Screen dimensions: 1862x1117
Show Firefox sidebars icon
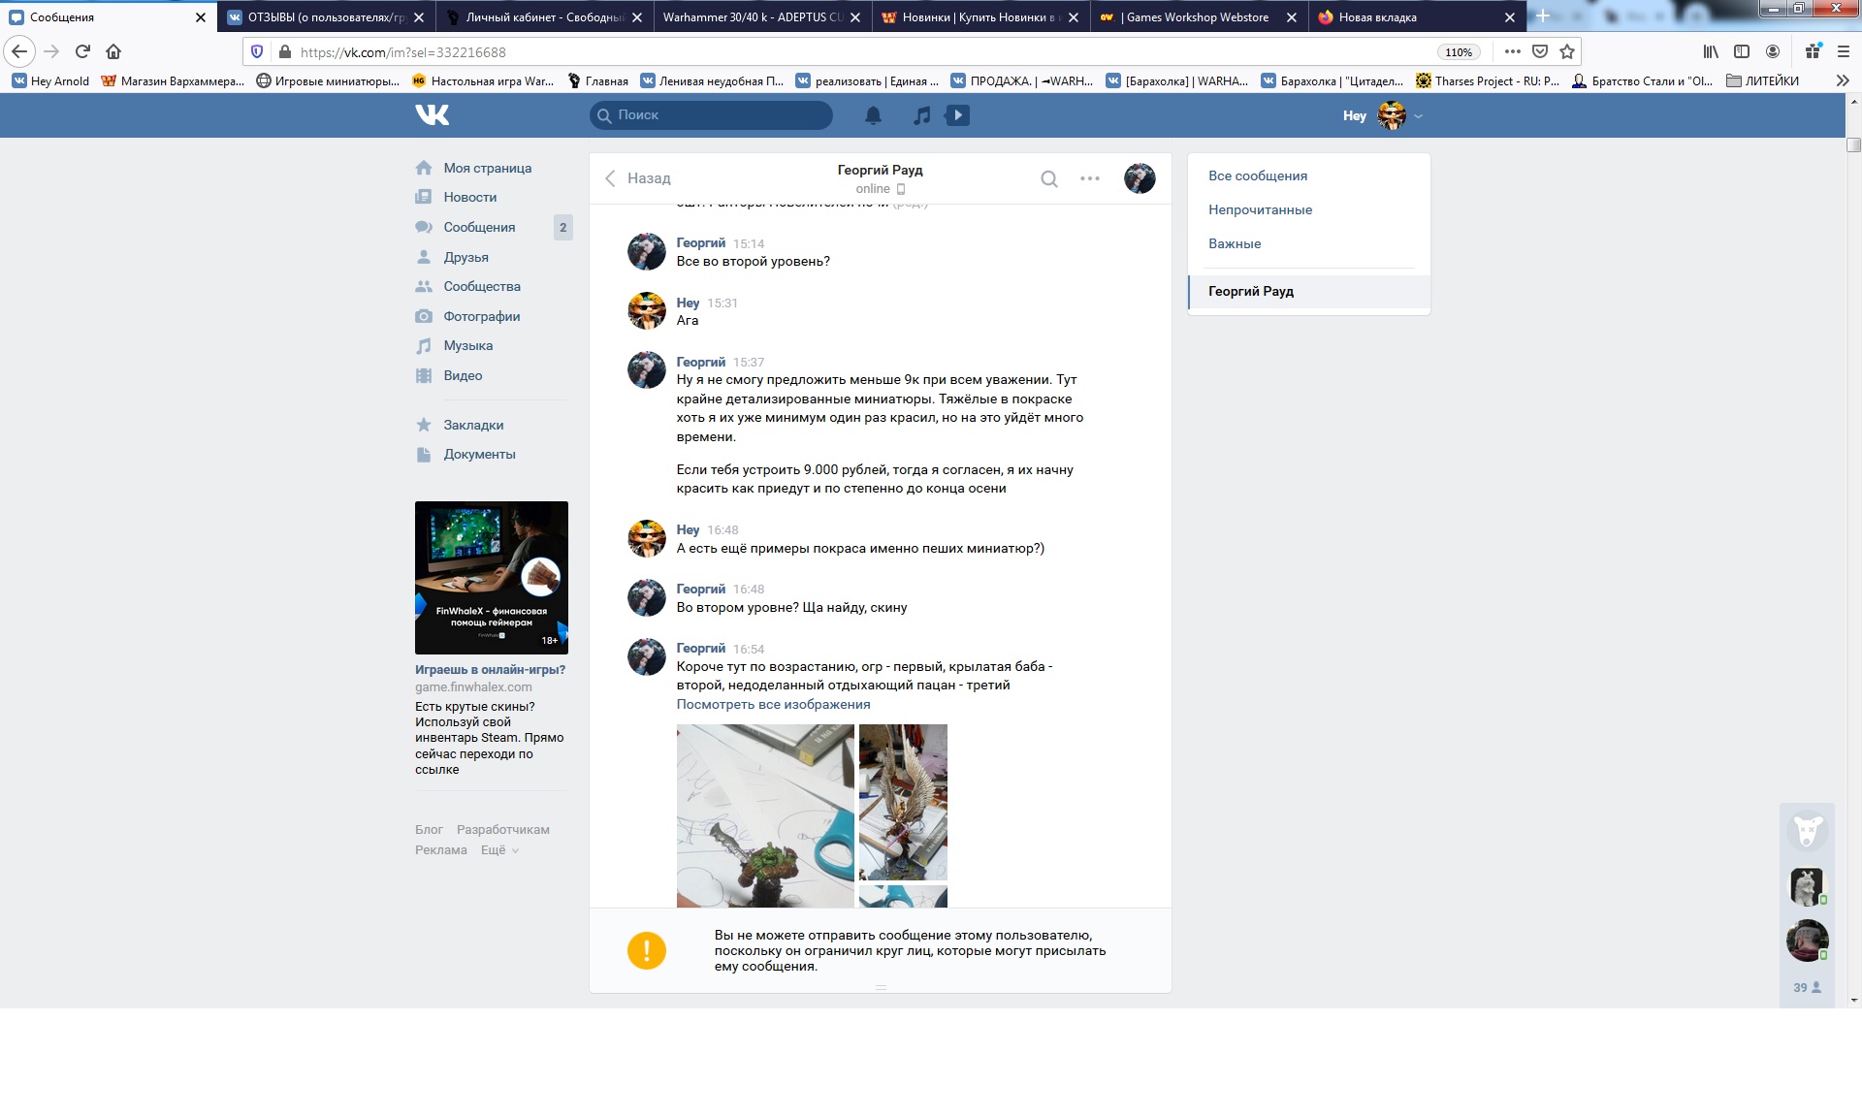pyautogui.click(x=1742, y=51)
